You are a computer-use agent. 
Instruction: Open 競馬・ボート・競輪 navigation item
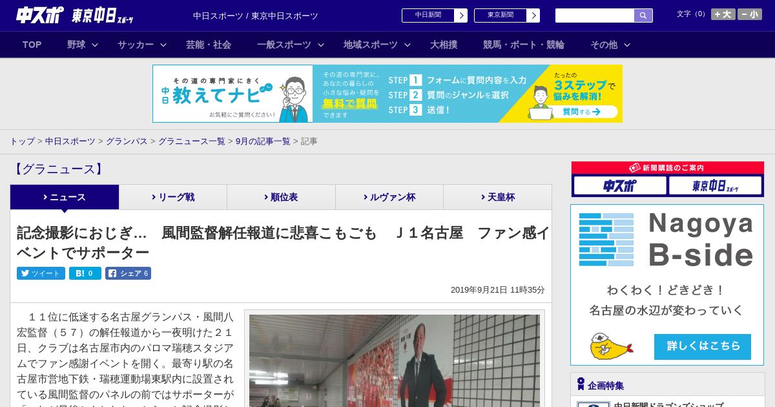(x=524, y=45)
